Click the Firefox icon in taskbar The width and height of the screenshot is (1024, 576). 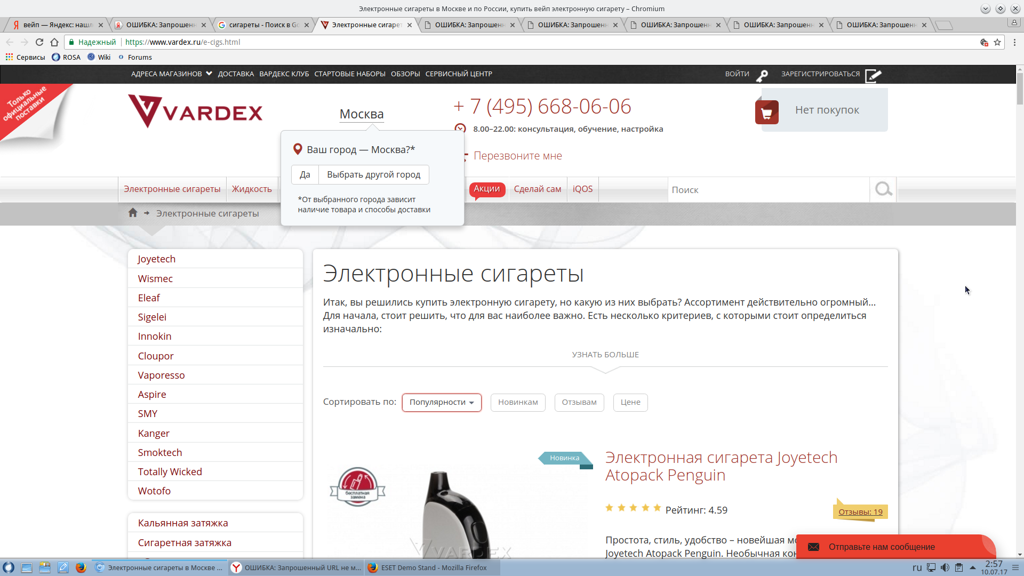click(x=81, y=567)
